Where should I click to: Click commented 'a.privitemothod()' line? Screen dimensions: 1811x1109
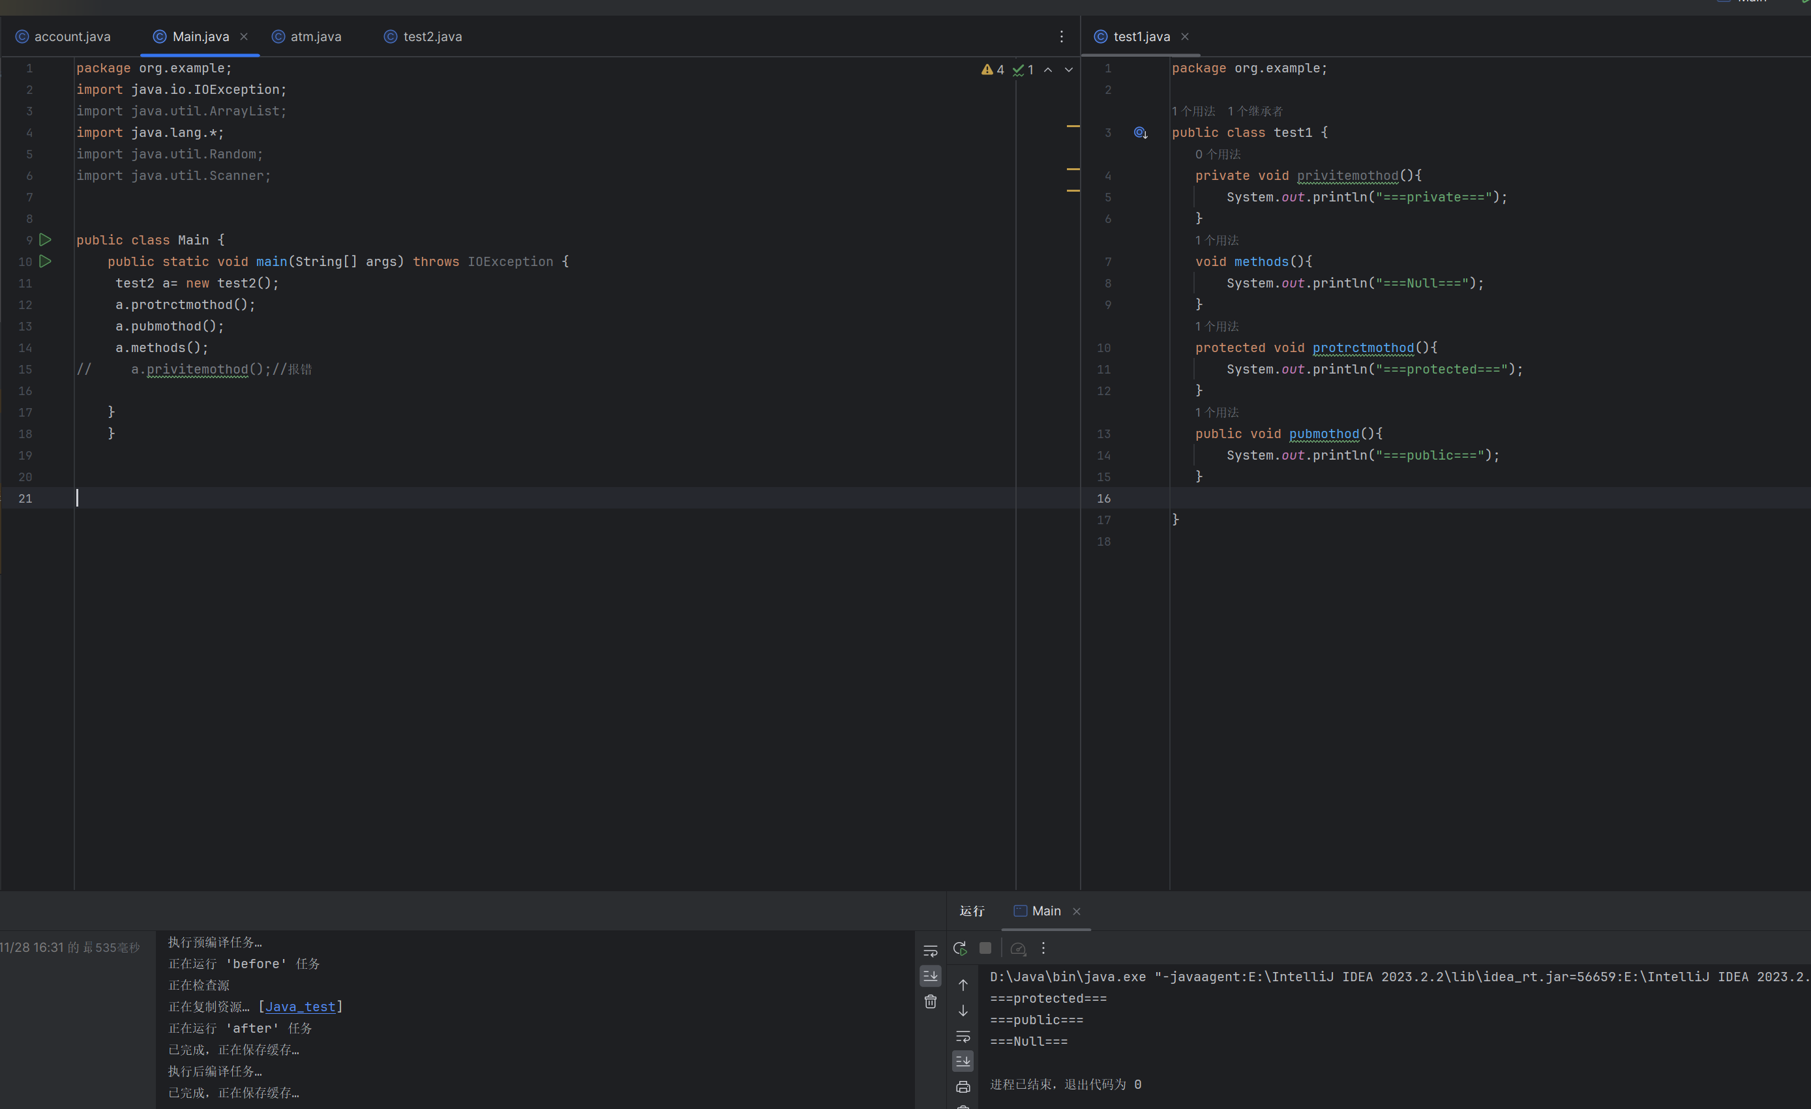point(195,369)
